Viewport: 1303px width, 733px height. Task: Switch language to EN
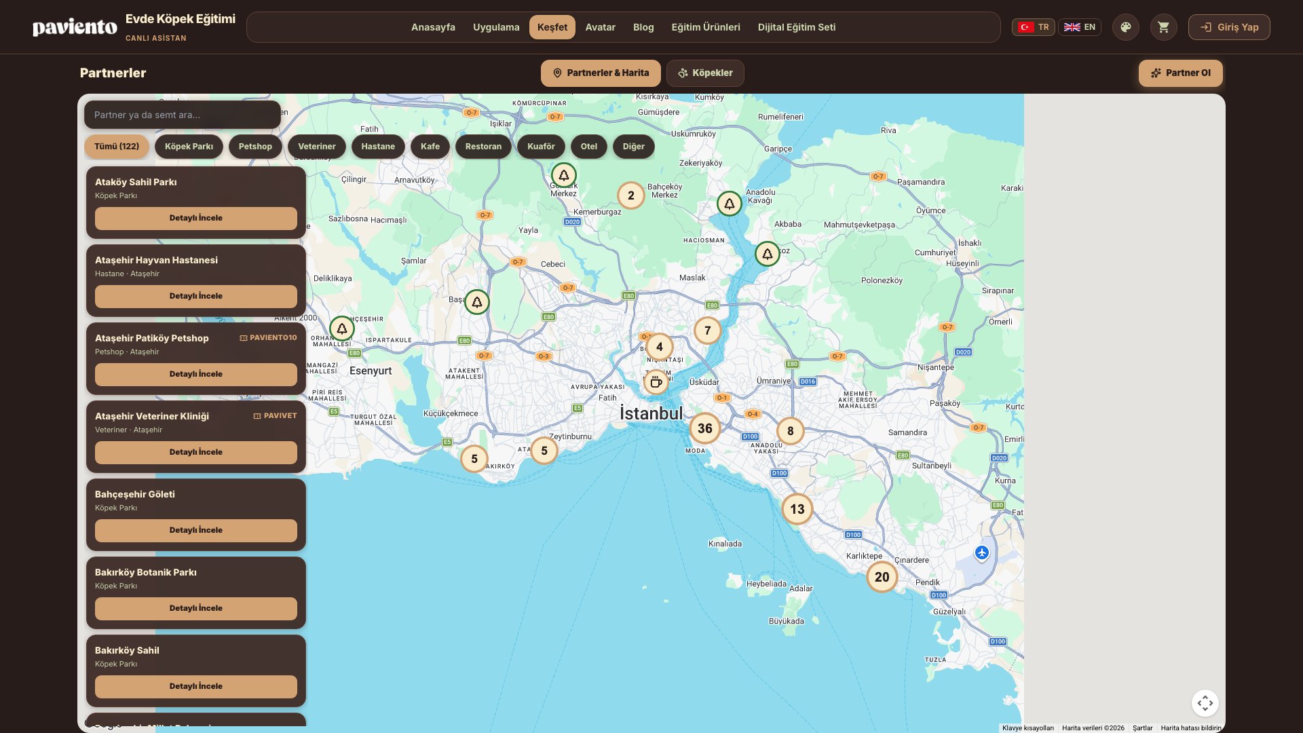pos(1080,27)
